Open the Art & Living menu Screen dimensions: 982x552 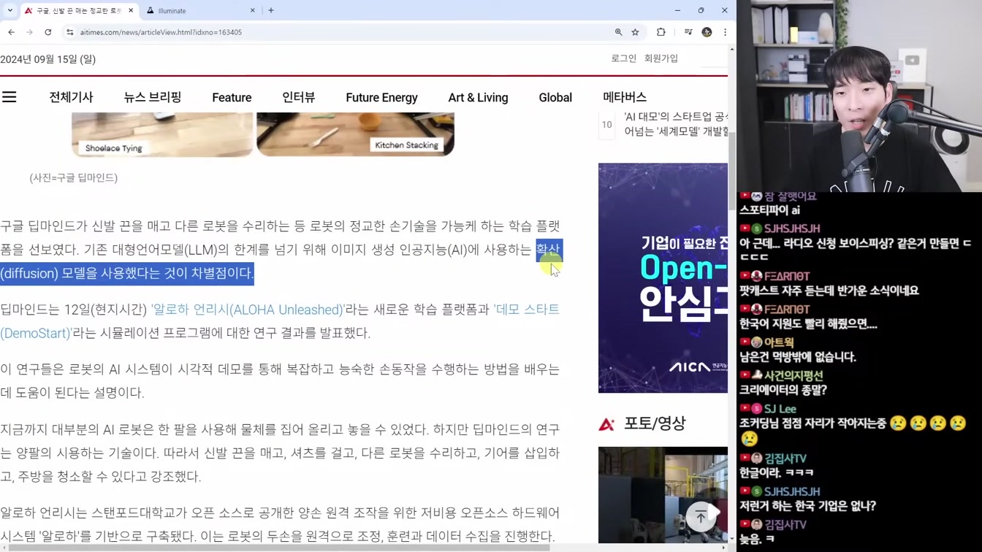[478, 98]
